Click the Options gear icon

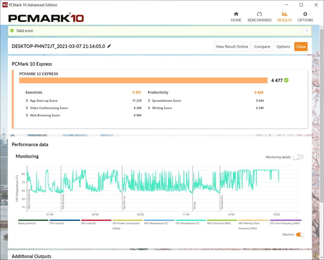point(305,14)
